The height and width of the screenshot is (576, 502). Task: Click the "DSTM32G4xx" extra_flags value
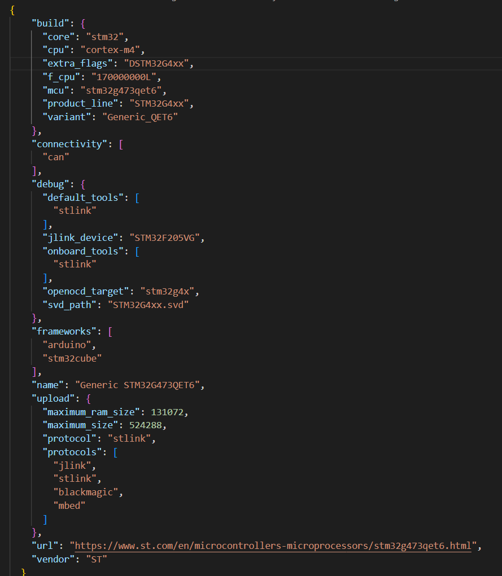coord(156,64)
